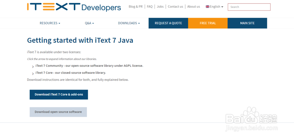Expand iText 7 Core arrow
Screen dimensions: 294x138
point(33,74)
